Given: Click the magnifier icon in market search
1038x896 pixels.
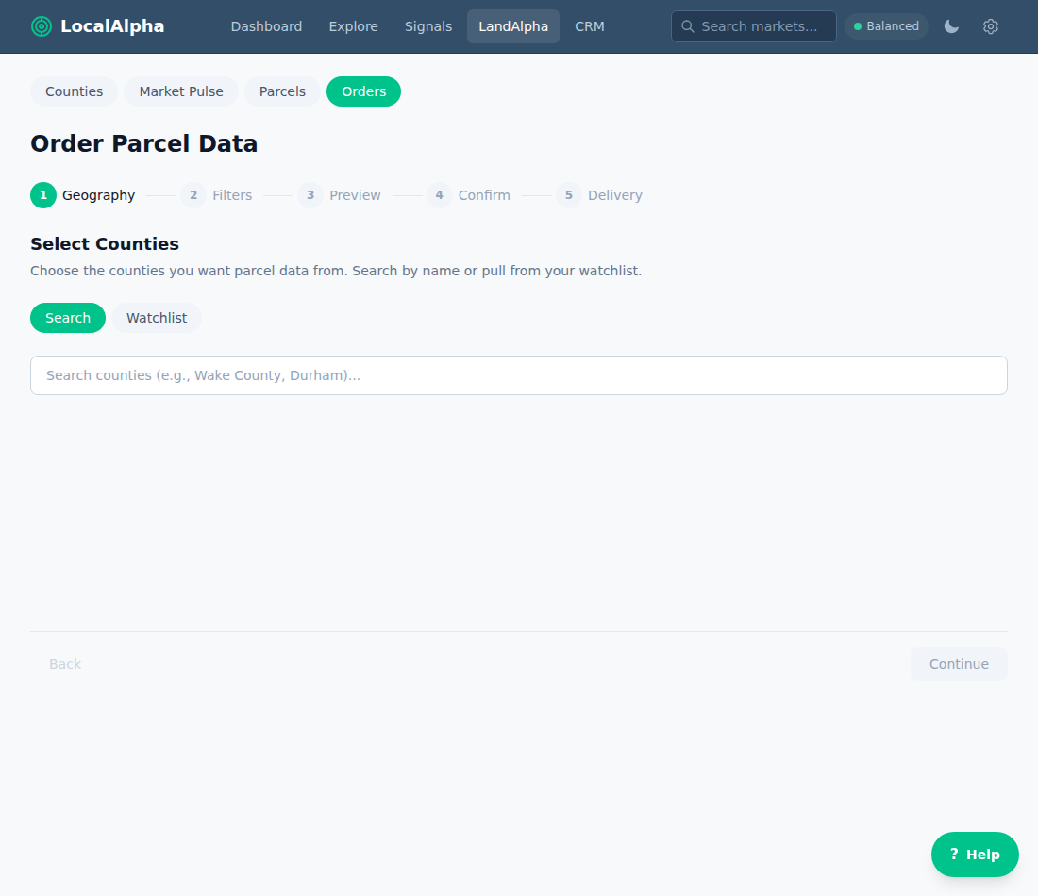Looking at the screenshot, I should pyautogui.click(x=688, y=26).
